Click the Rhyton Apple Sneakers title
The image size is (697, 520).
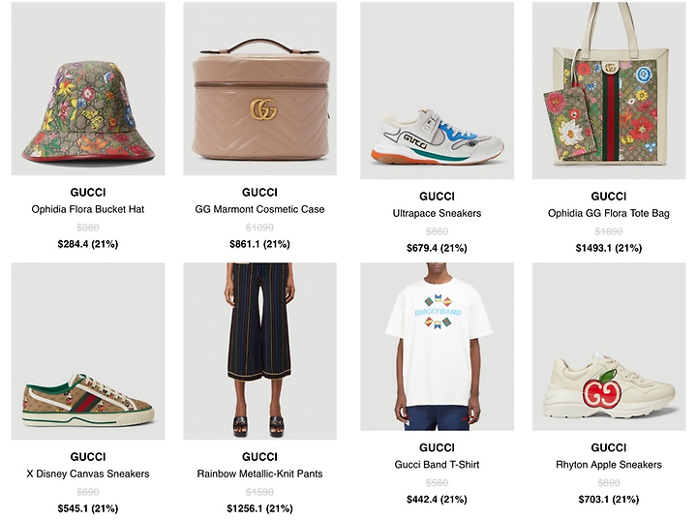609,465
